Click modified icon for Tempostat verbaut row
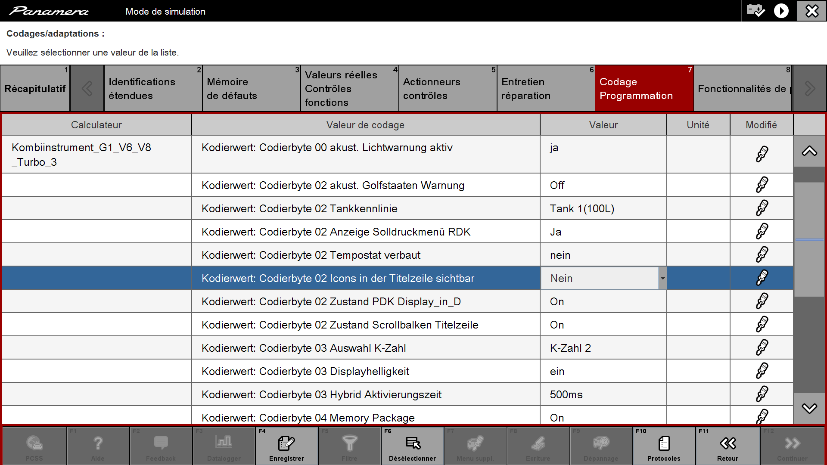The image size is (827, 465). tap(762, 255)
